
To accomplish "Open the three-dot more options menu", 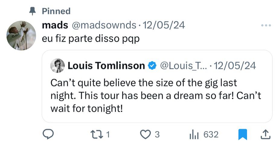I will tap(266, 26).
